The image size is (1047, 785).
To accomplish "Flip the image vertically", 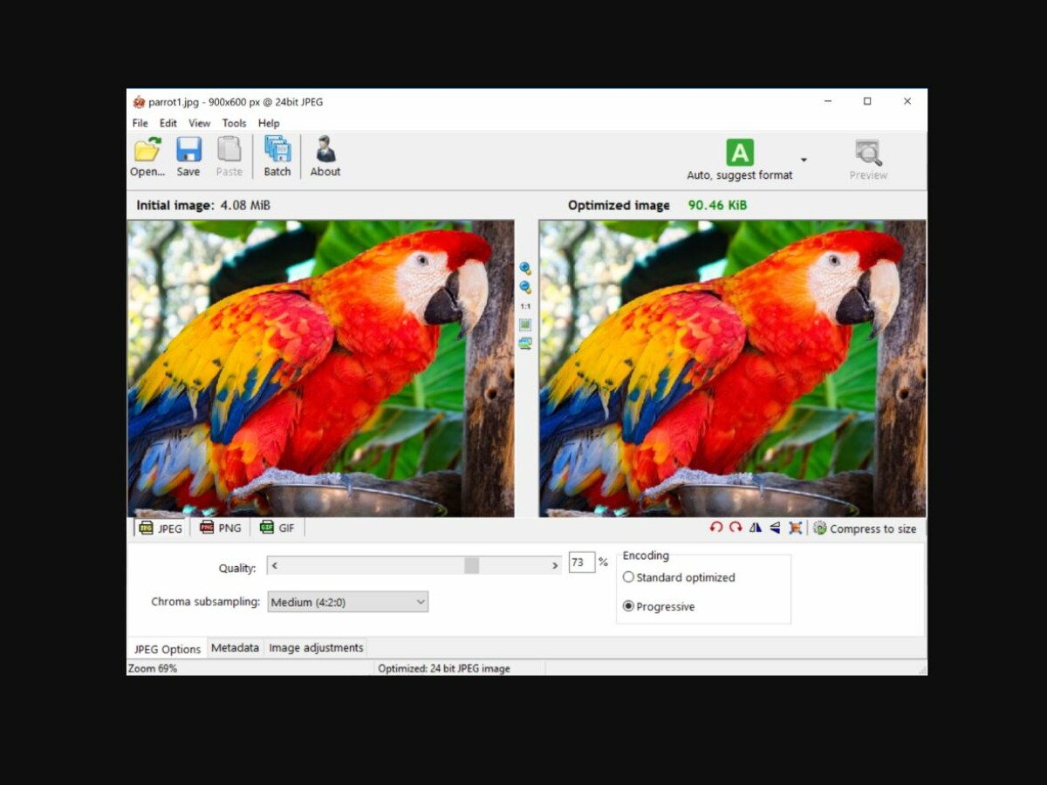I will pyautogui.click(x=774, y=528).
